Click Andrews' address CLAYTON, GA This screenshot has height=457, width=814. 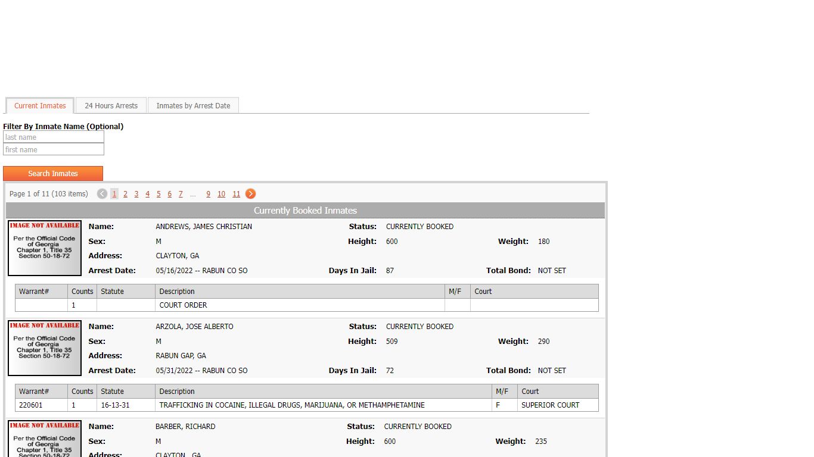(x=178, y=256)
